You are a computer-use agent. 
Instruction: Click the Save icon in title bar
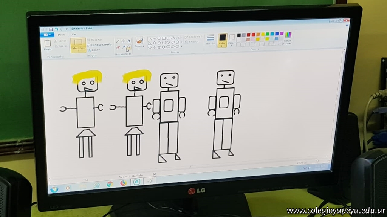tap(51, 29)
